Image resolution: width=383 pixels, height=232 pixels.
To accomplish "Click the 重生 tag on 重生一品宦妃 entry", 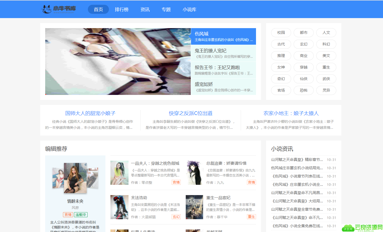I will click(x=251, y=217).
